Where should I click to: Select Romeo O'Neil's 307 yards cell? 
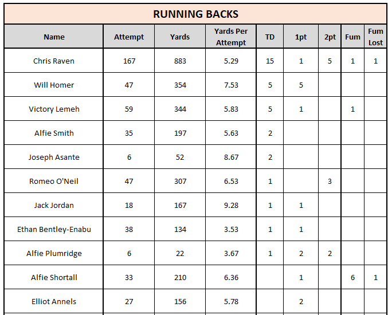pos(180,182)
